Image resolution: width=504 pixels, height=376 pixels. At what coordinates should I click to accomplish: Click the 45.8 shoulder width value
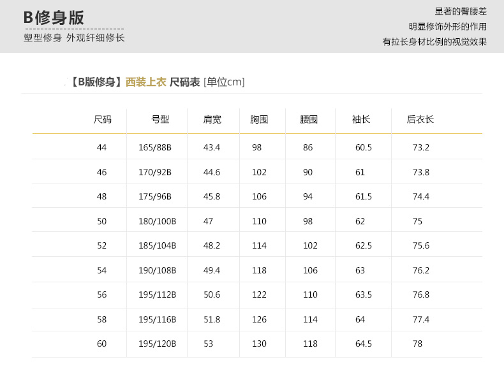[212, 196]
